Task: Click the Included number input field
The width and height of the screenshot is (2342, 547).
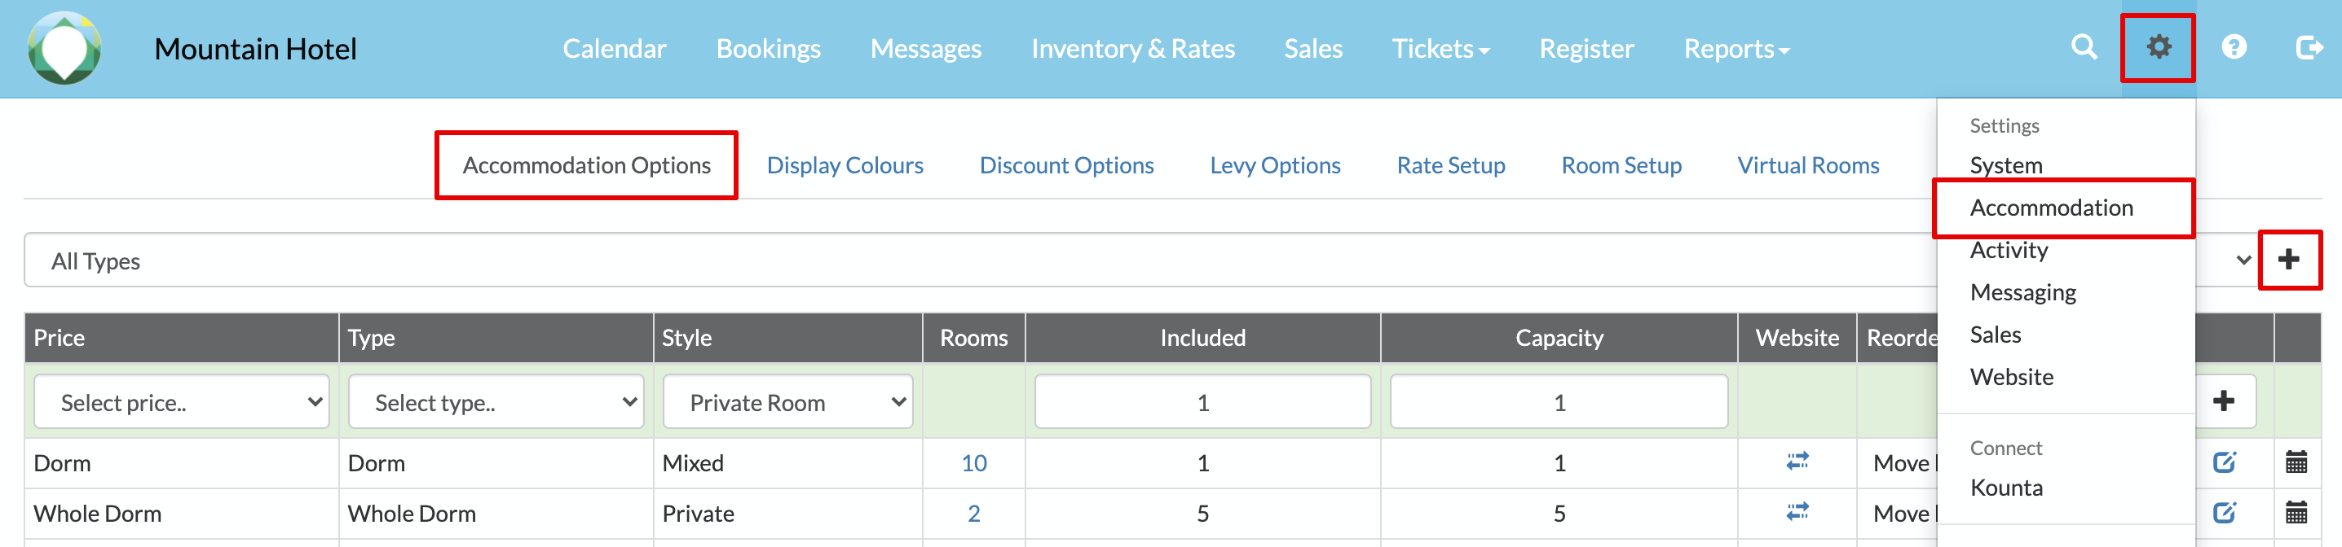Action: (1202, 402)
